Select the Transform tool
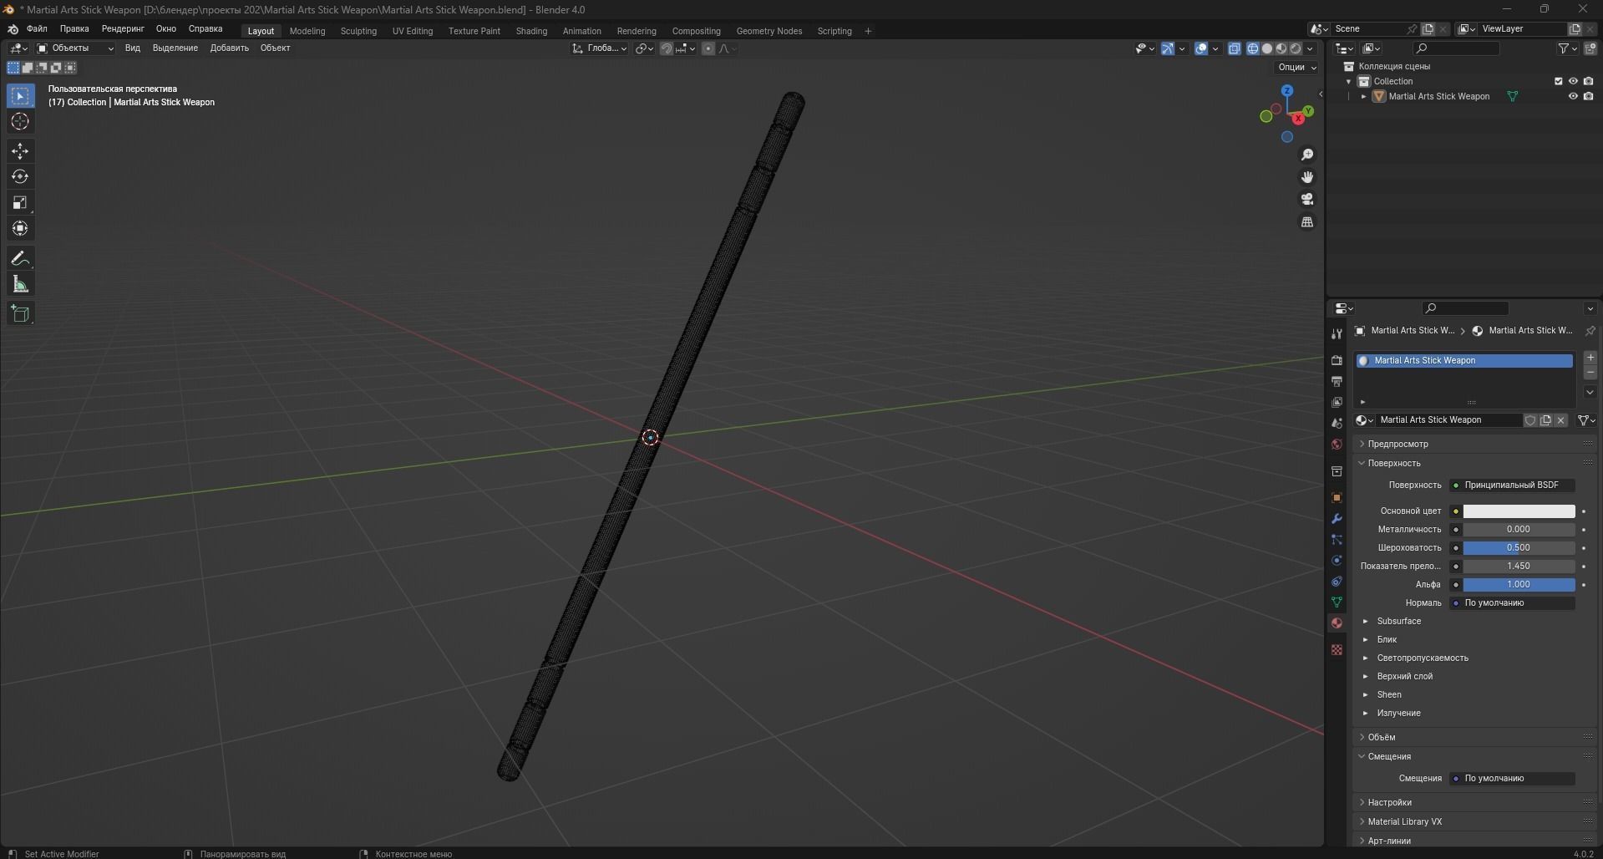 20,228
